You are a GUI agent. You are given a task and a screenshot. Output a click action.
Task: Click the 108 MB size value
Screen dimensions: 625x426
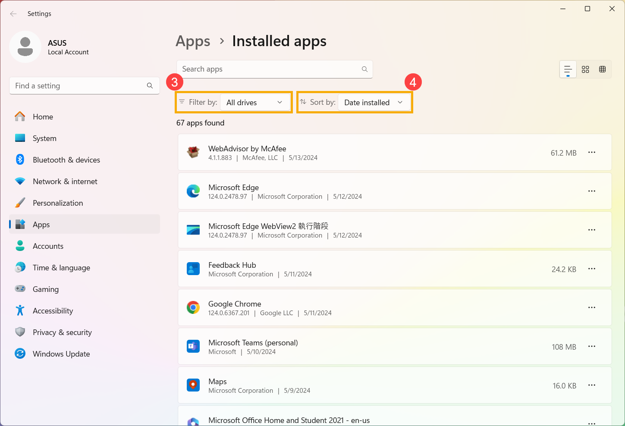tap(564, 347)
